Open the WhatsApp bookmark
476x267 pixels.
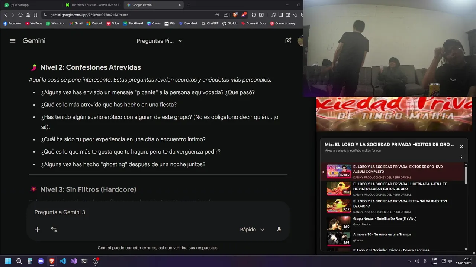pos(55,23)
